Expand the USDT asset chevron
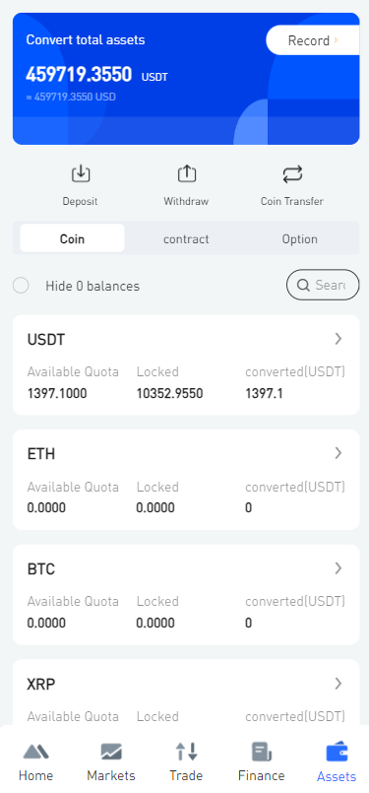The image size is (369, 793). (338, 339)
